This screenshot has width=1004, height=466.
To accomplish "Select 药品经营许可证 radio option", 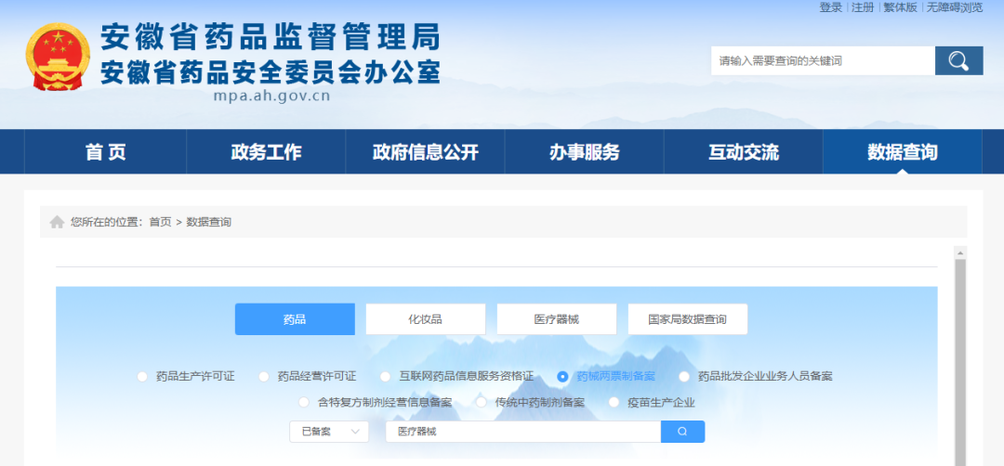I will 264,377.
